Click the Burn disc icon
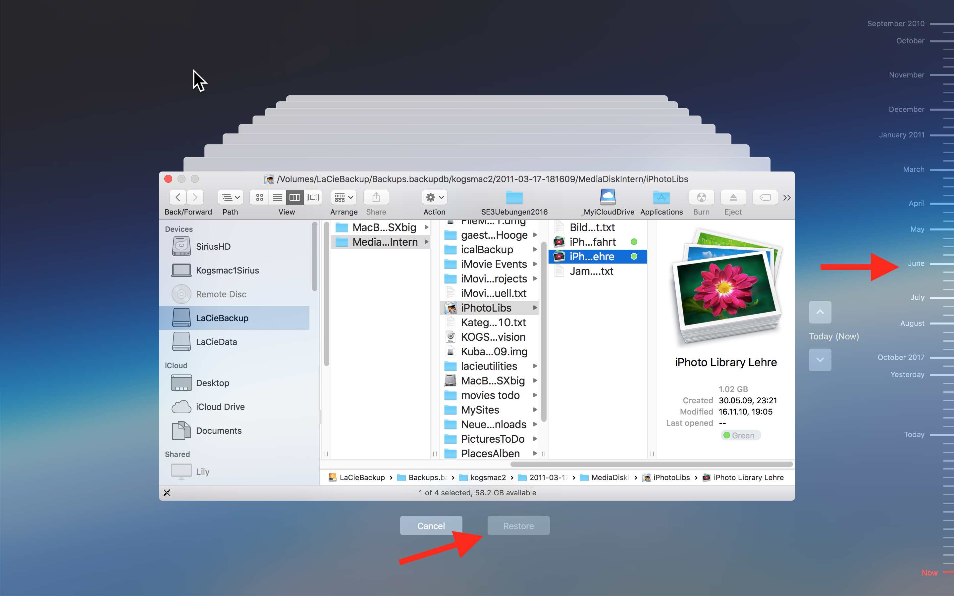Screen dimensions: 954x596 point(701,197)
